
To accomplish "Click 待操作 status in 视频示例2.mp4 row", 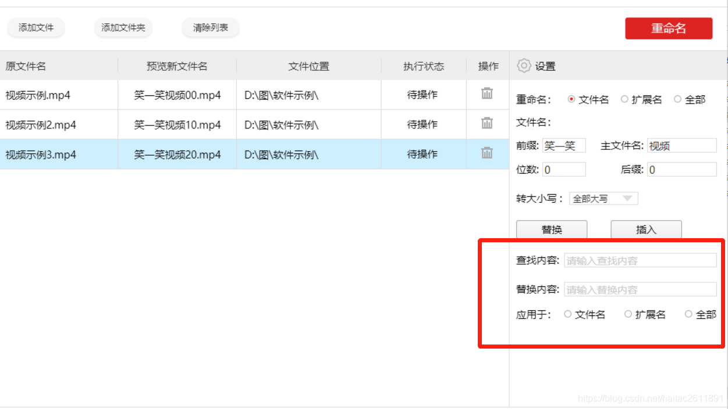I will (422, 124).
